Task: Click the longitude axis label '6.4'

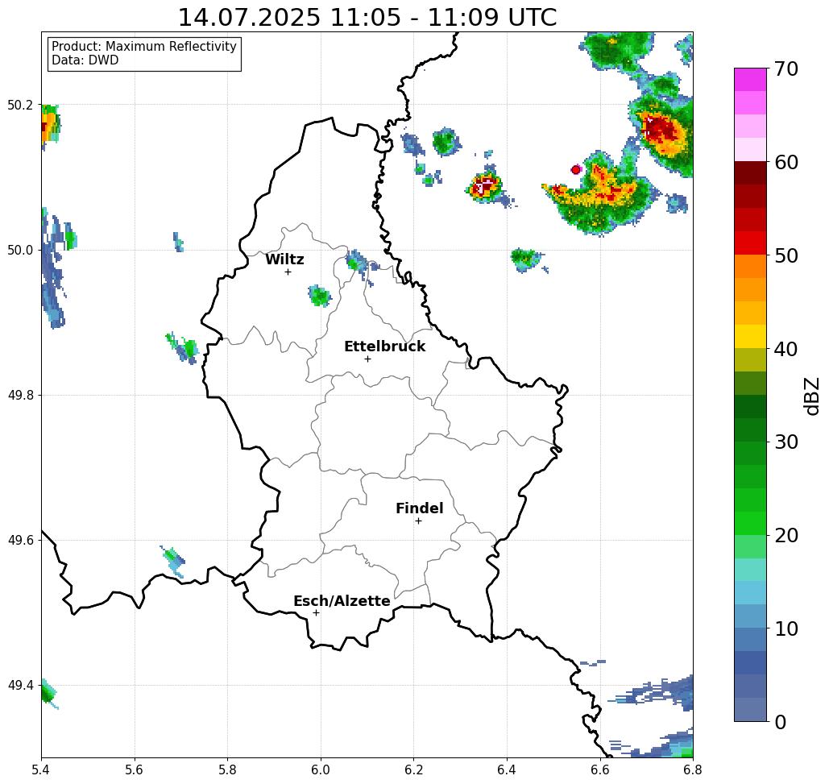Action: coord(507,769)
